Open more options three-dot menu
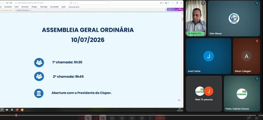The image size is (263, 120). [150, 118]
